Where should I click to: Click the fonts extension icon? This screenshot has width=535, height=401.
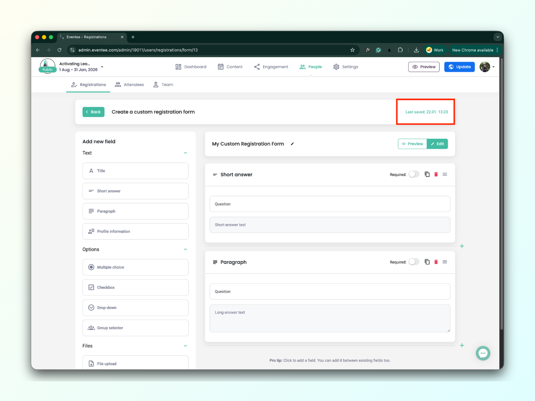pos(368,50)
